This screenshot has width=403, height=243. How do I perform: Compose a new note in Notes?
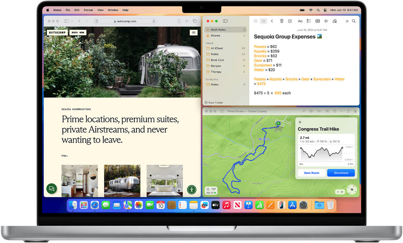(290, 21)
